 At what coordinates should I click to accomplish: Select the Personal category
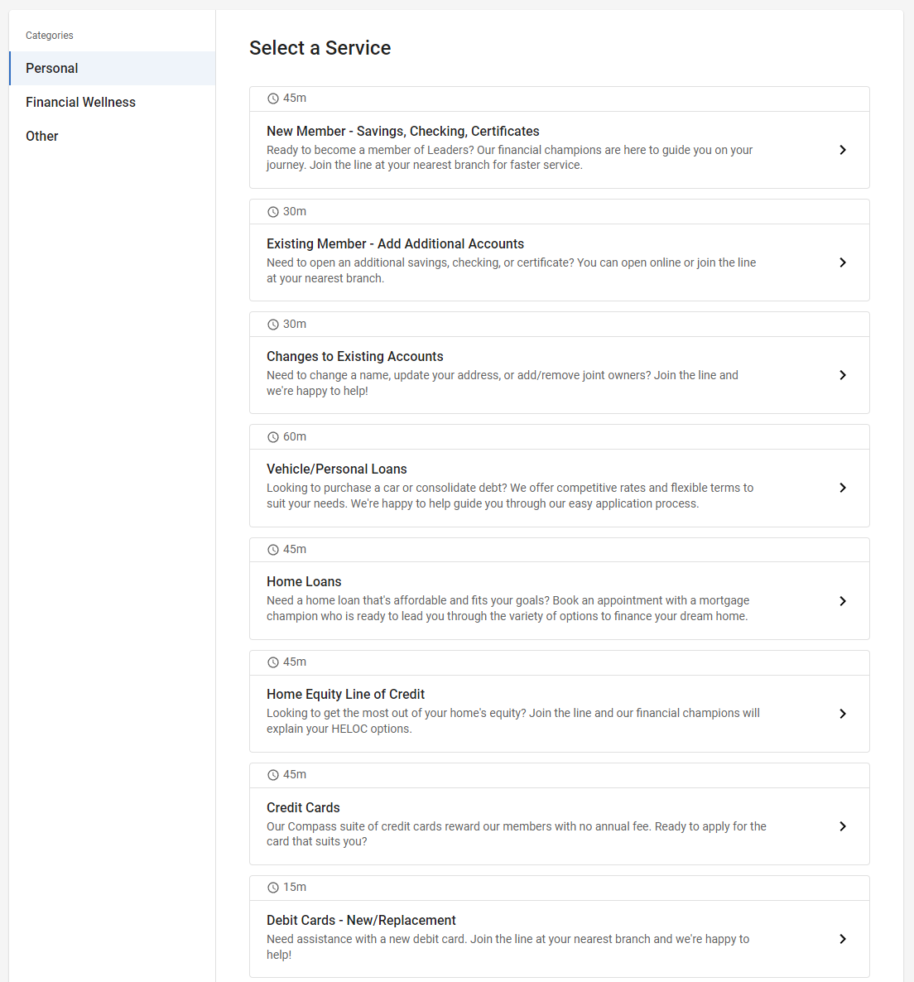(x=113, y=68)
